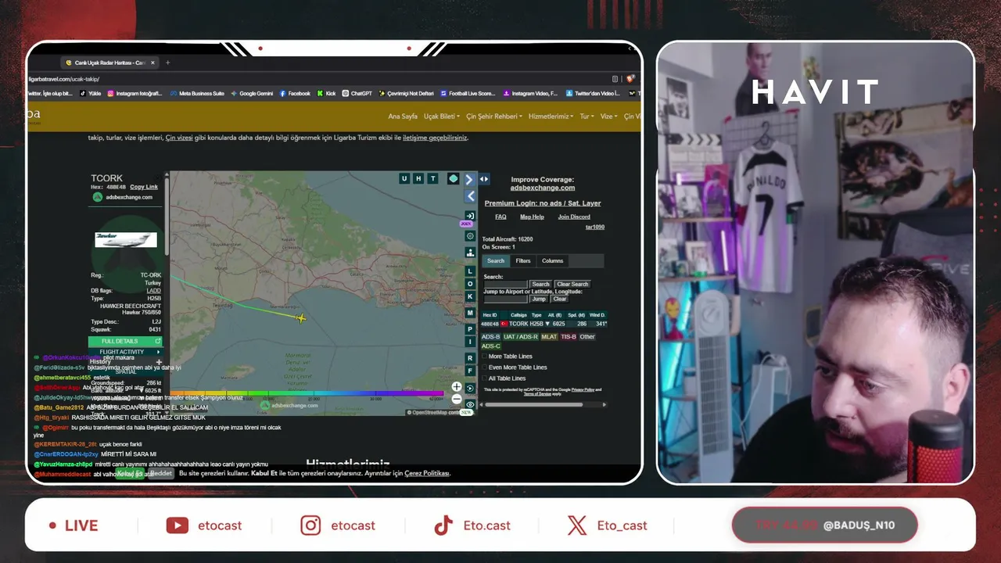Click Premium Login: no ads / Sat. Layer
The width and height of the screenshot is (1001, 563).
(543, 203)
